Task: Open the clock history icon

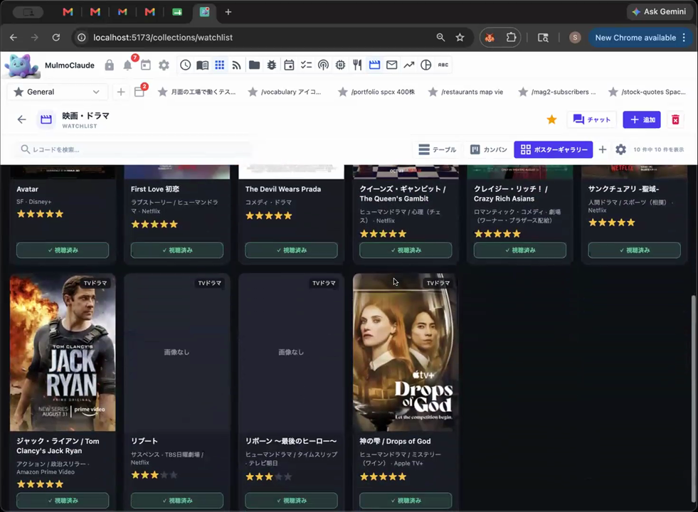Action: tap(185, 65)
